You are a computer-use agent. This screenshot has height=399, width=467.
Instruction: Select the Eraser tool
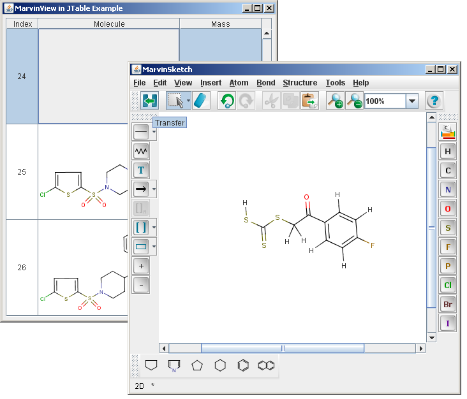[x=200, y=101]
